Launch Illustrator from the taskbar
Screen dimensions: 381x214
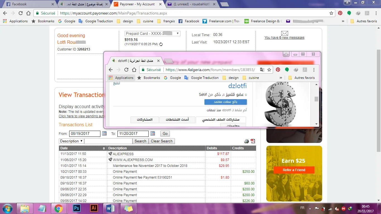coord(94,208)
